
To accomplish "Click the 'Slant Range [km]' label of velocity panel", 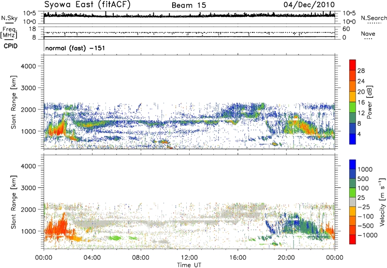I will (x=14, y=202).
